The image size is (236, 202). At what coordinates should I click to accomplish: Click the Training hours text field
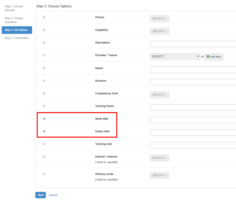pos(193,107)
